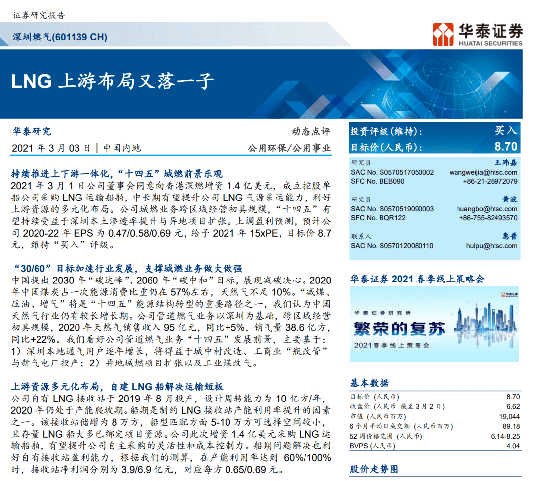Click the "基本数据" section heading

[x=370, y=383]
